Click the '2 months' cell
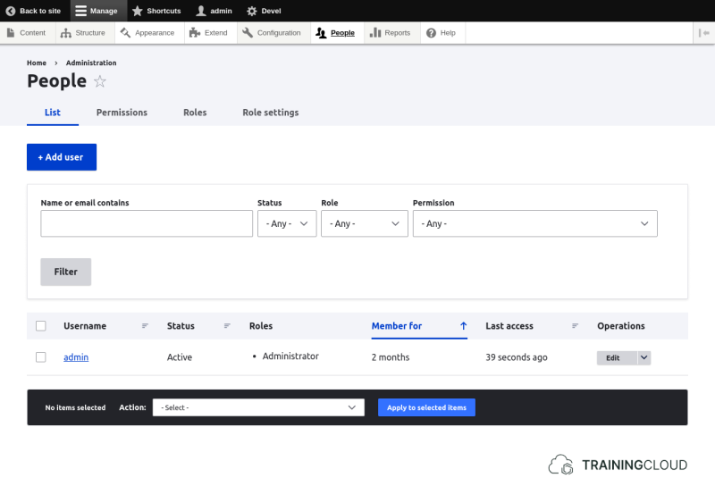Image resolution: width=715 pixels, height=503 pixels. (391, 357)
